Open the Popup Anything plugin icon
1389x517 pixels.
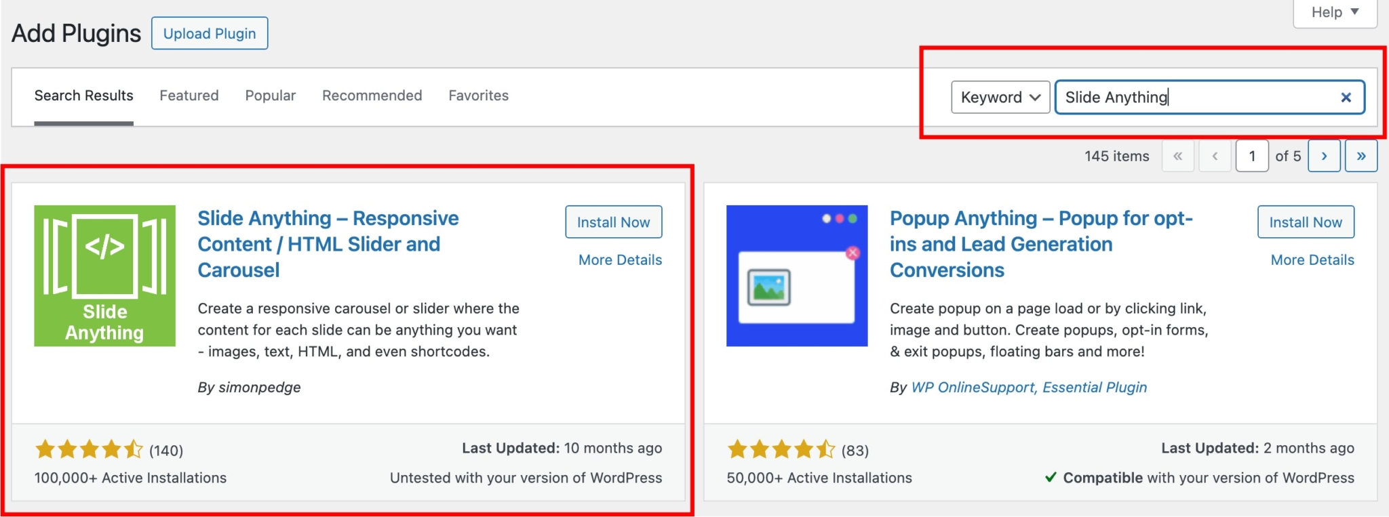point(797,276)
